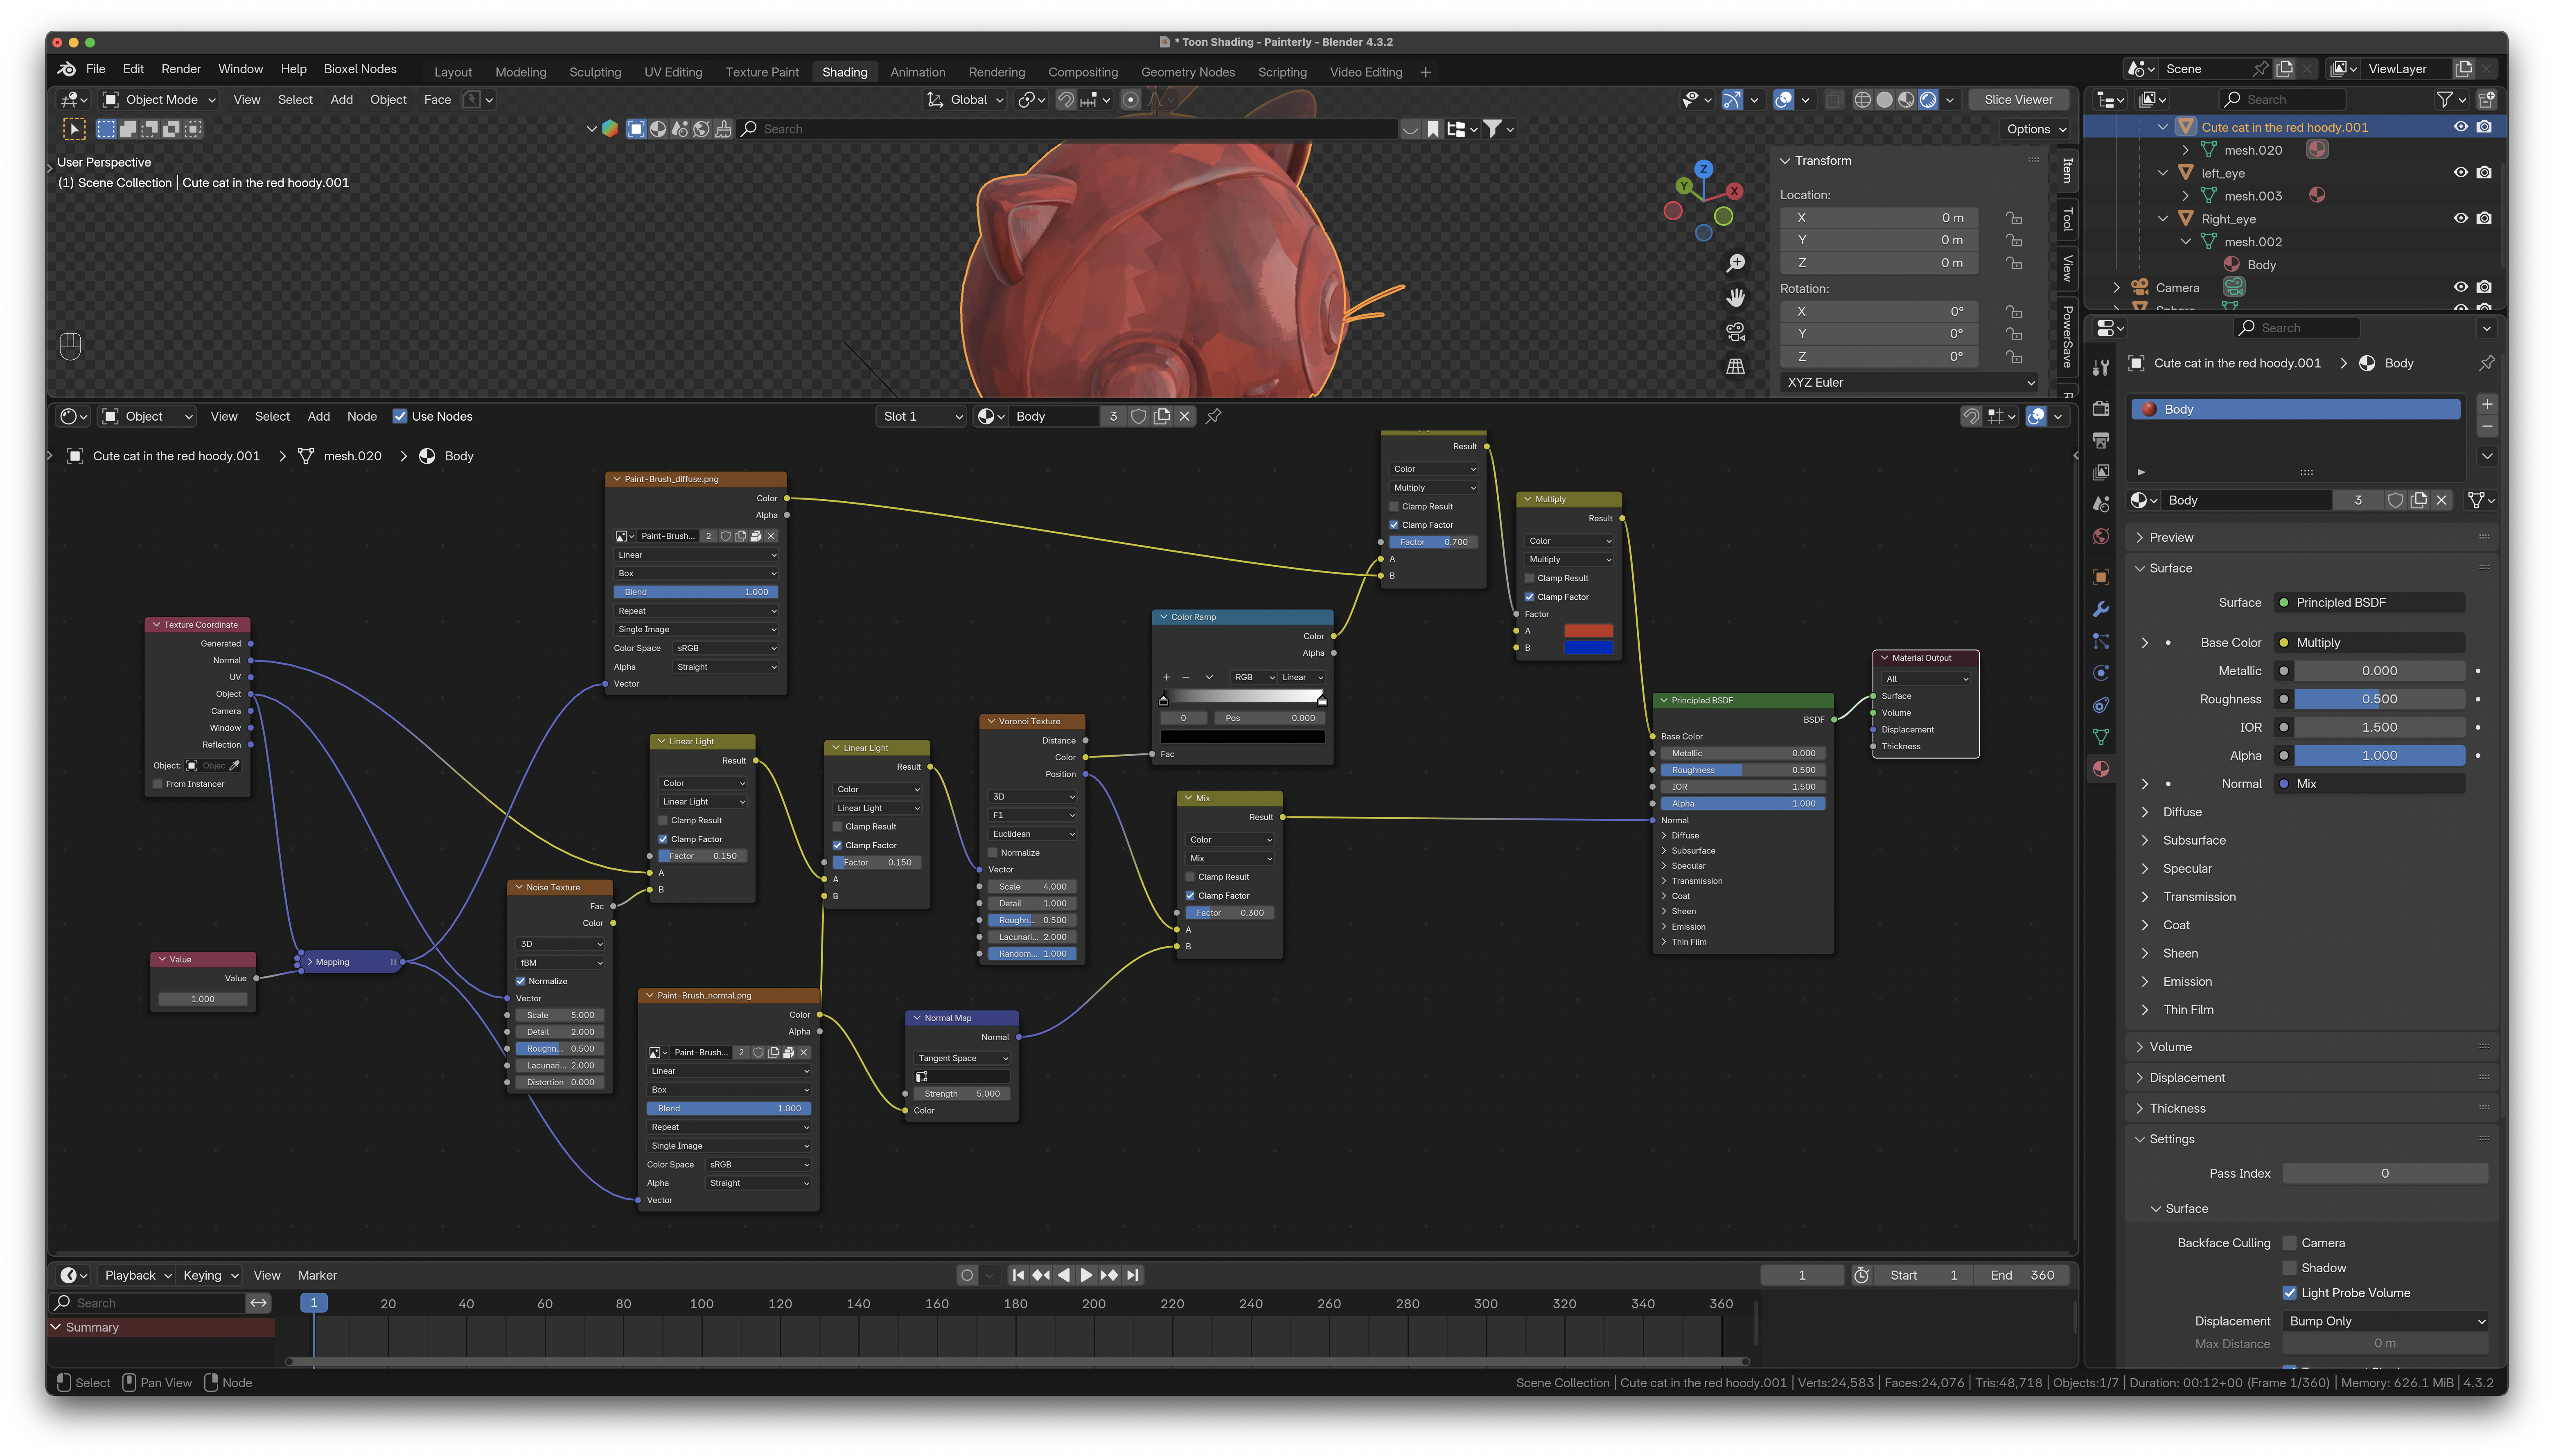This screenshot has height=1456, width=2554.
Task: Click the zoom magnifier icon in the viewport
Action: point(1736,263)
